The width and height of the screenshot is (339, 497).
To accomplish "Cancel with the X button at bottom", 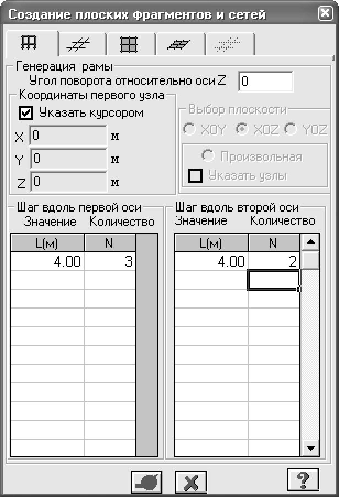I will 191,482.
